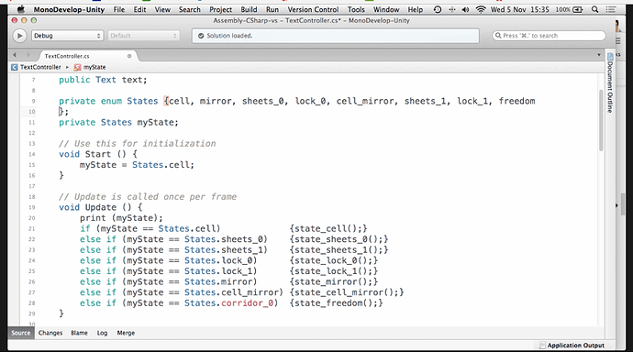
Task: Open the Help menu
Action: click(415, 9)
